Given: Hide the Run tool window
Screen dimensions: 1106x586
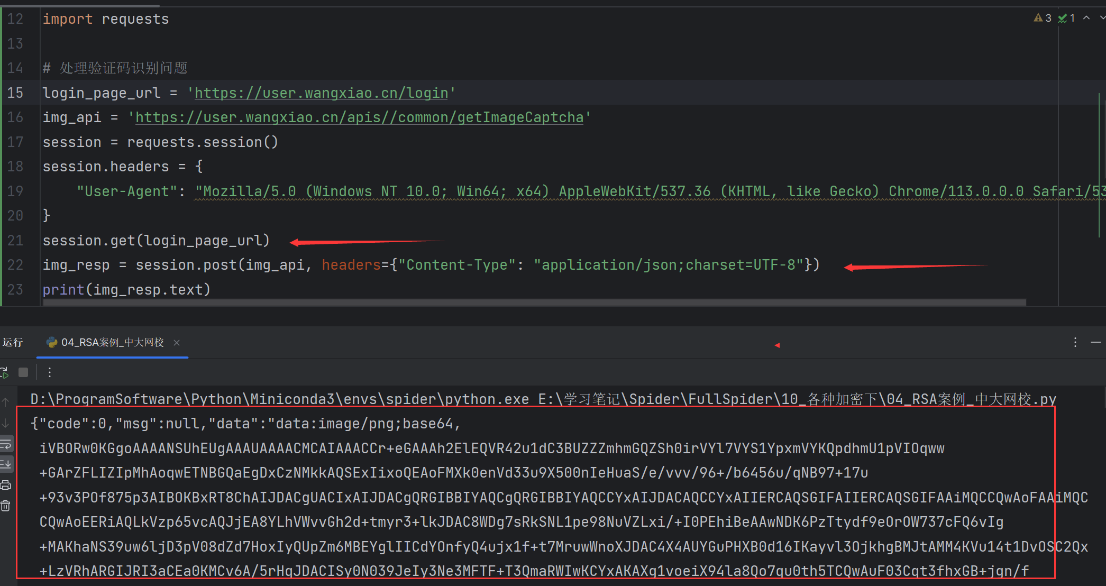Looking at the screenshot, I should (x=1095, y=342).
